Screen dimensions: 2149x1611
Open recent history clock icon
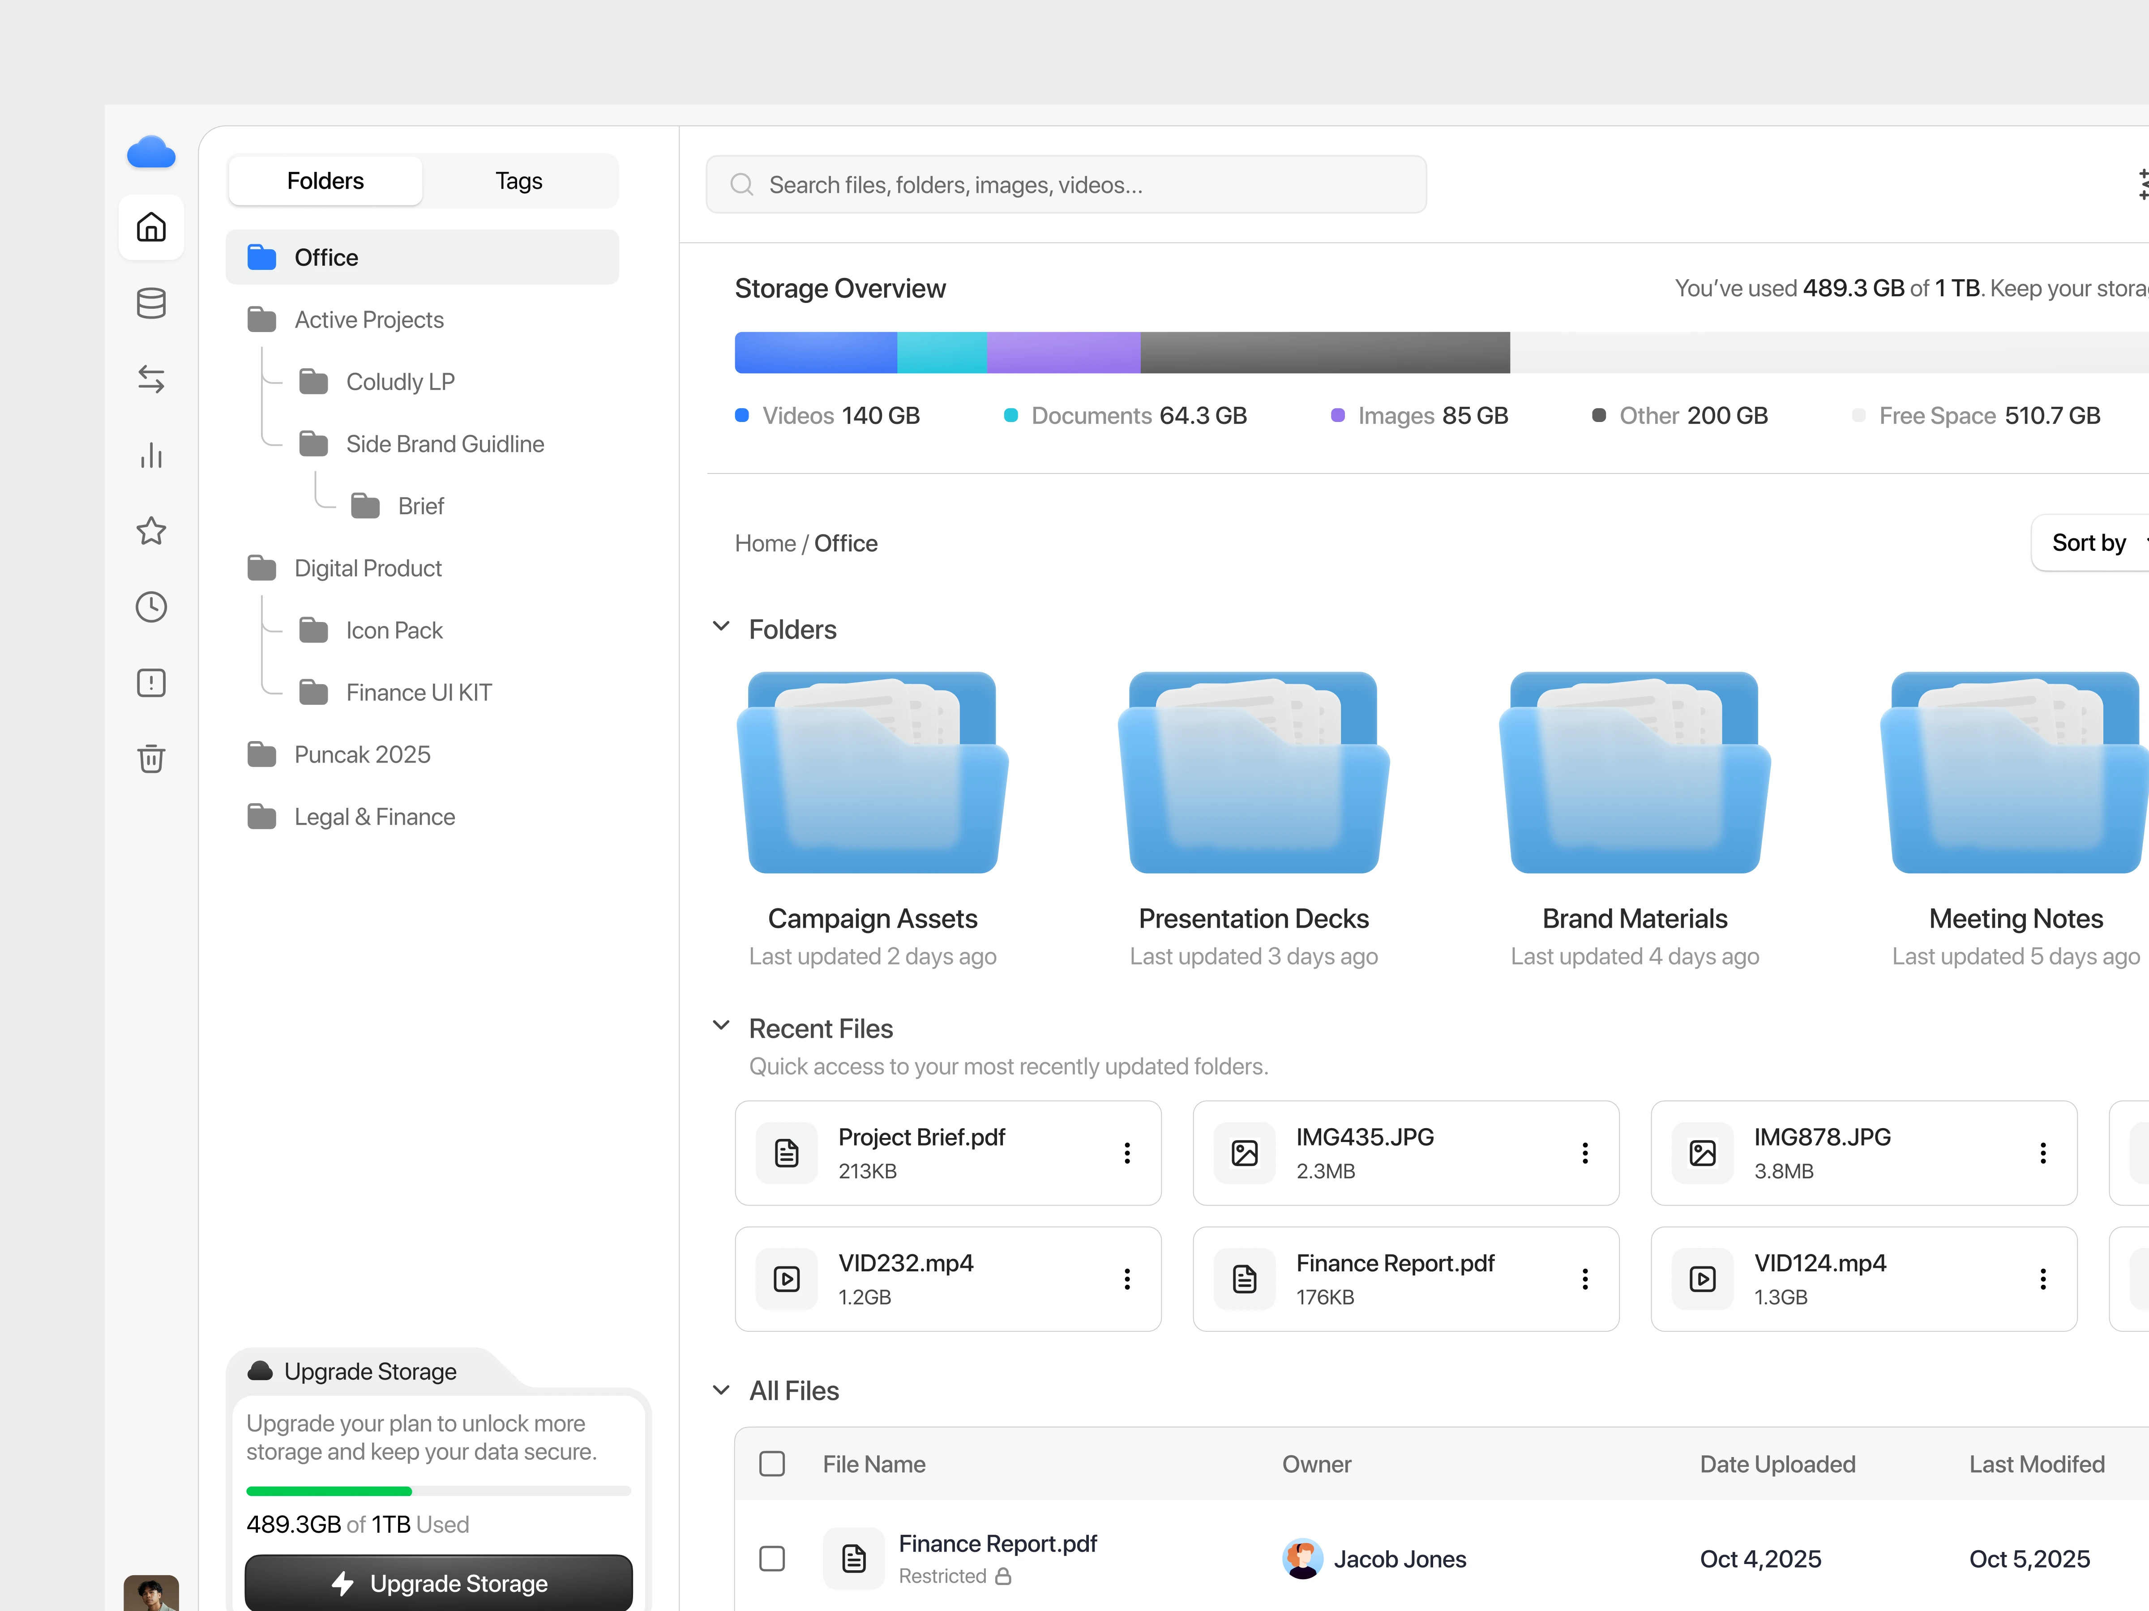tap(150, 607)
